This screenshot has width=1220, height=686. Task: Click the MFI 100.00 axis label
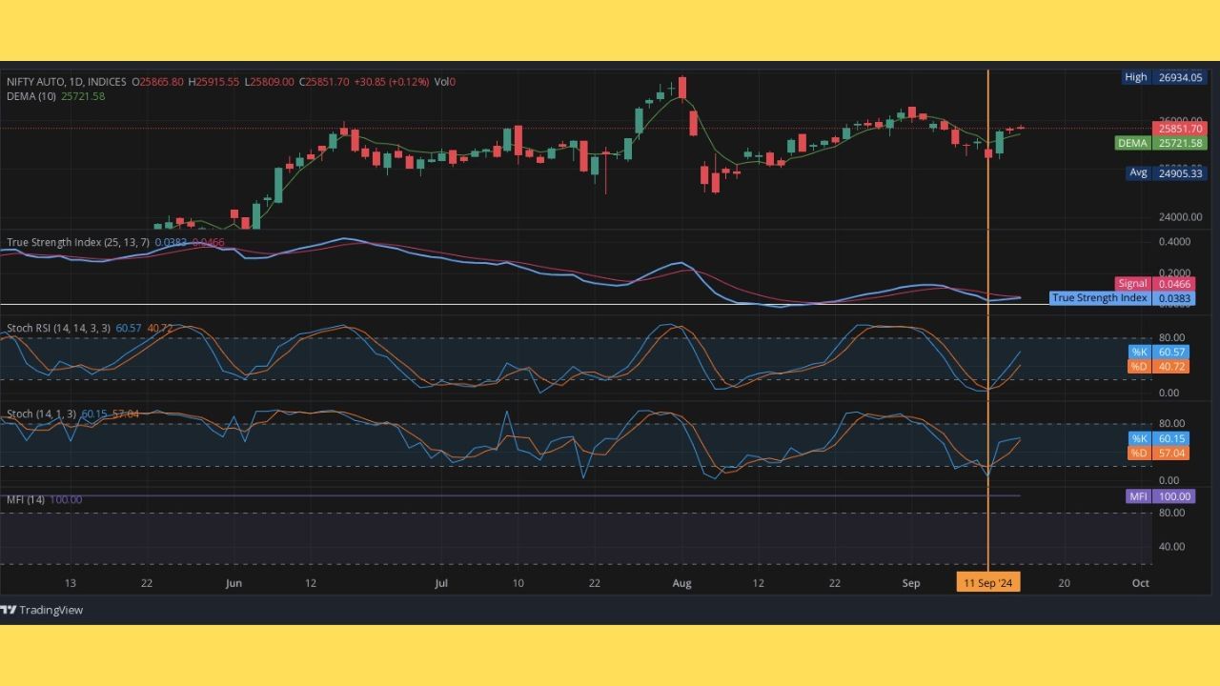(x=1159, y=496)
